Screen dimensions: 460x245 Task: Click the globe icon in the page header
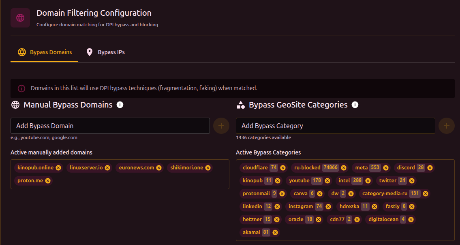[20, 18]
